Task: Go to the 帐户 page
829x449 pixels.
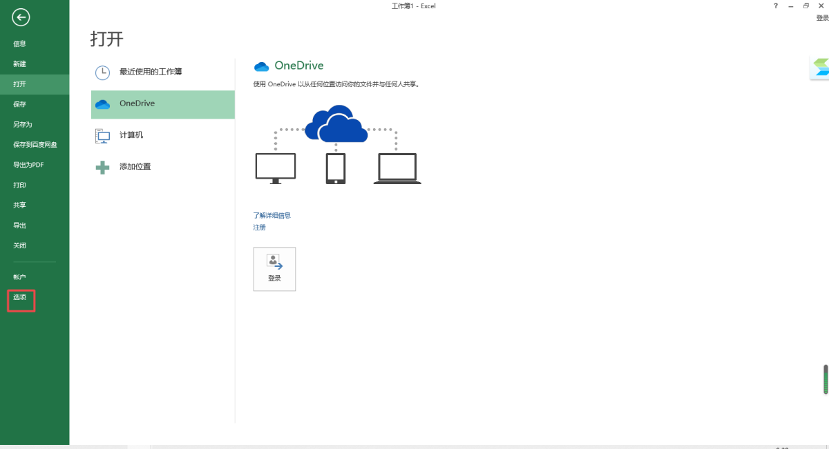Action: pyautogui.click(x=19, y=277)
